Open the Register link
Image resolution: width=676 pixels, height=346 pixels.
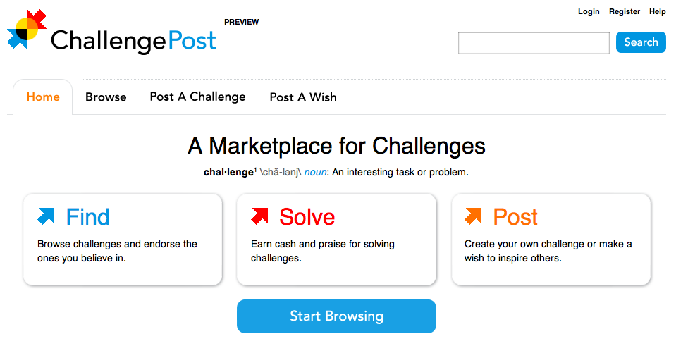click(625, 11)
